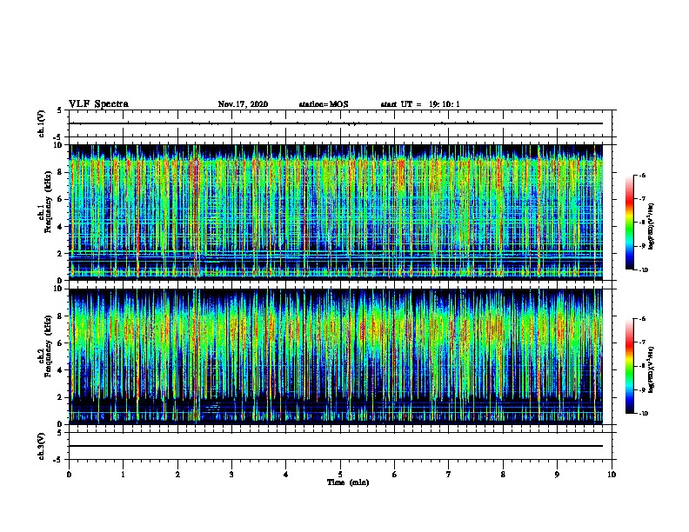Click the '2' kHz tick of ch.2 frequency axis
Viewport: 689px width, 532px height.
tap(60, 397)
